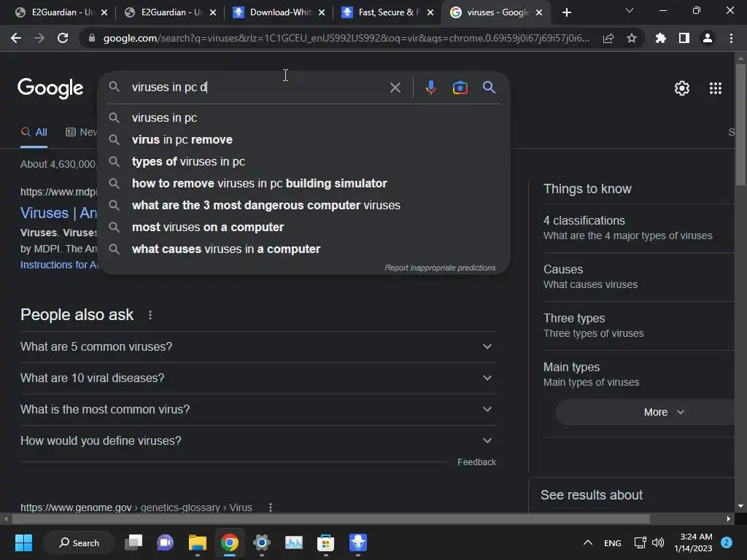Open the volume control in system tray
The image size is (747, 560).
(x=658, y=542)
